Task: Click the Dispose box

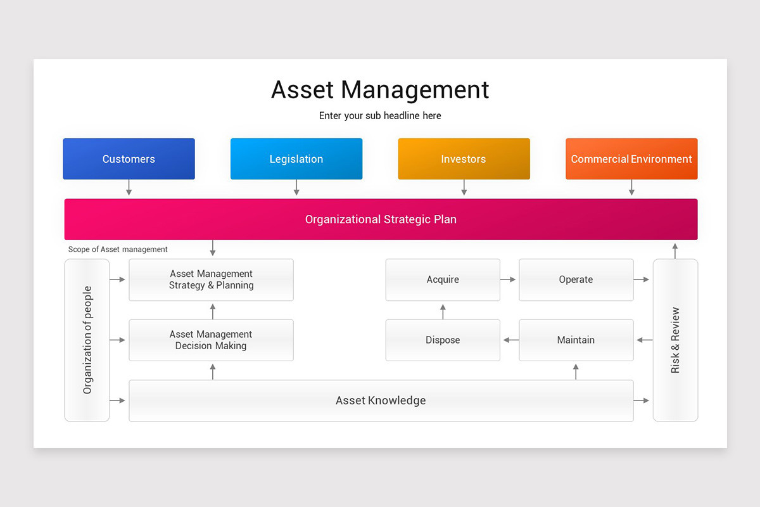Action: coord(442,340)
